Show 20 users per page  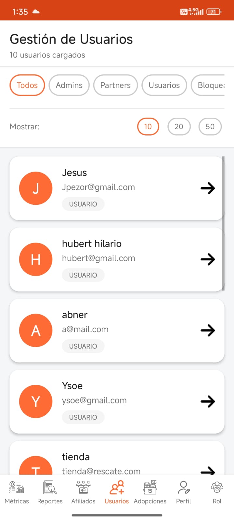click(179, 126)
